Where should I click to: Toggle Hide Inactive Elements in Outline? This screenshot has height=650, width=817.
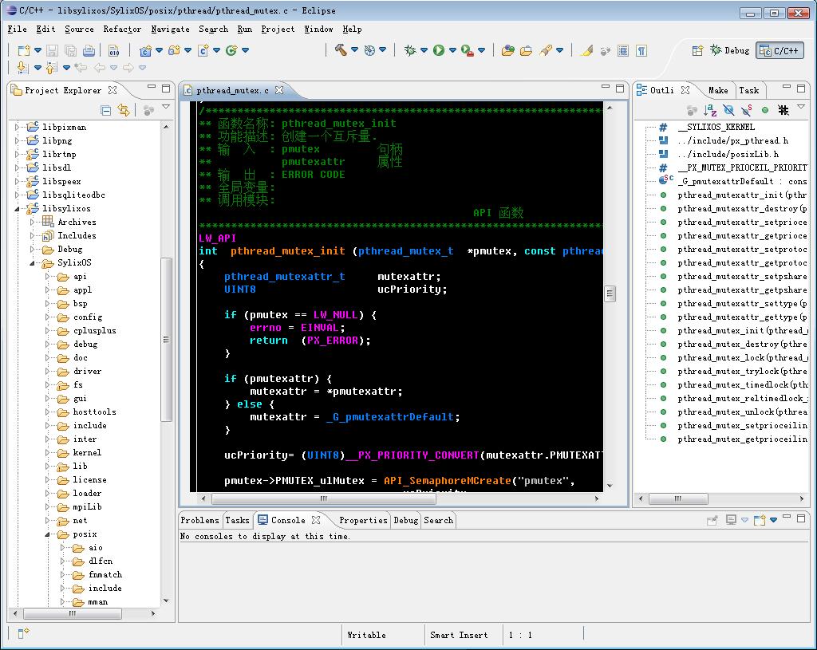pos(783,110)
